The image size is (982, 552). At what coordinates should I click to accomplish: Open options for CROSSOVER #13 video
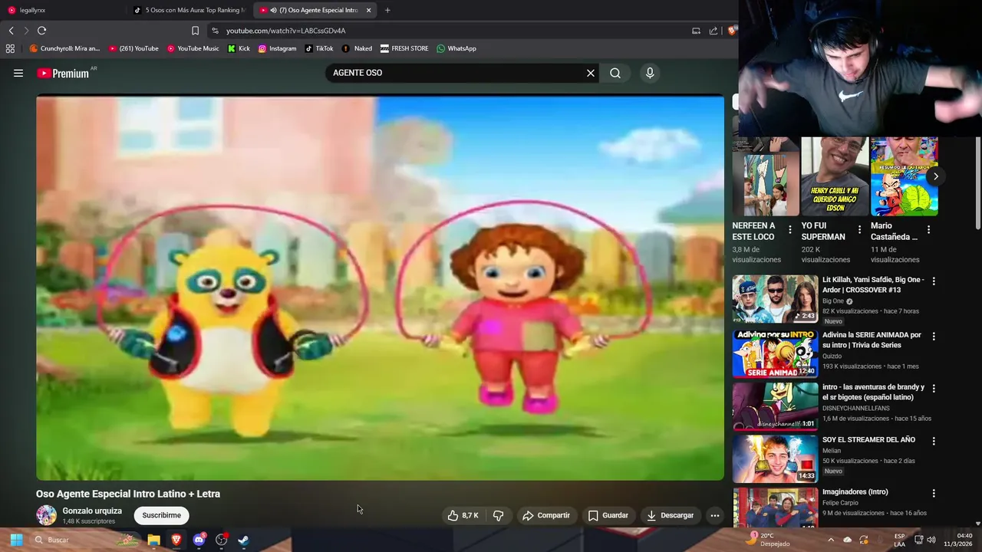pos(934,281)
